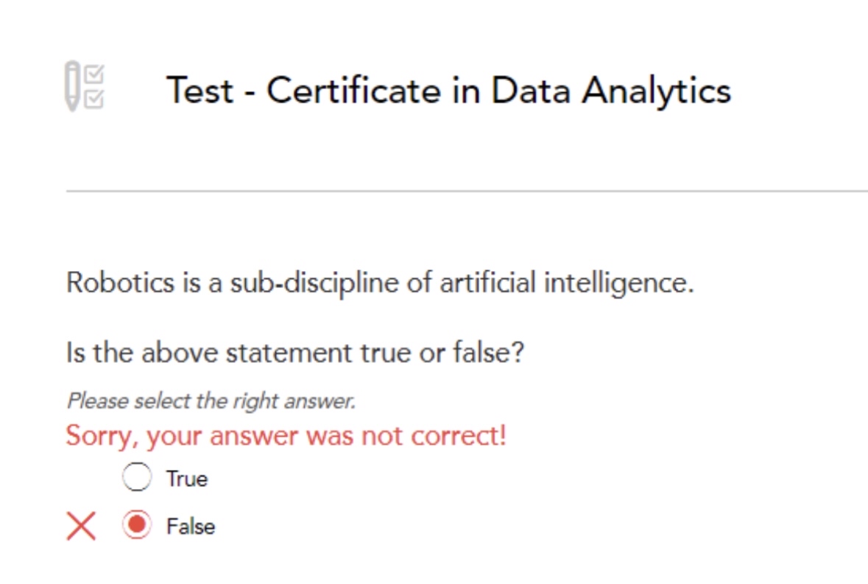Select the True radio button
This screenshot has width=868, height=584.
pyautogui.click(x=137, y=479)
